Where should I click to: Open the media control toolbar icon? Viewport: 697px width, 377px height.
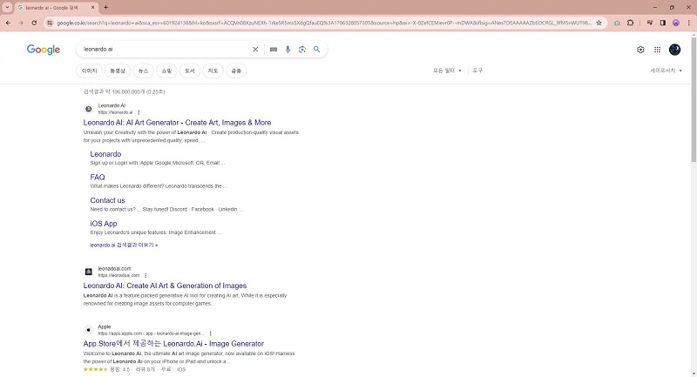(650, 23)
